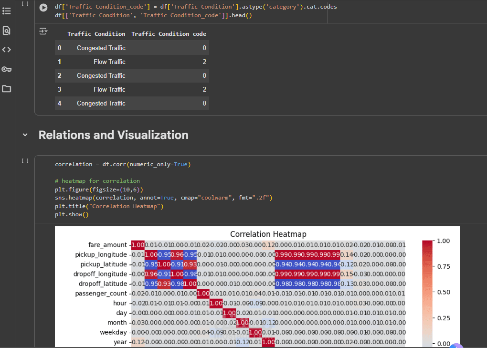Open the Code snippets sidebar icon
487x348 pixels.
click(x=7, y=50)
